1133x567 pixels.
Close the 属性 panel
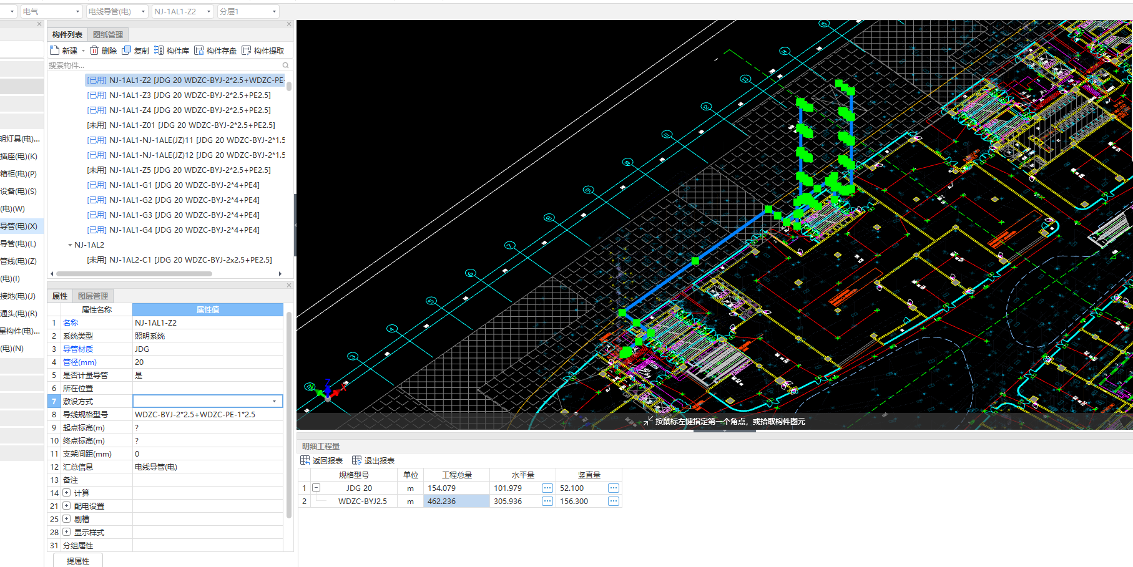pos(289,286)
